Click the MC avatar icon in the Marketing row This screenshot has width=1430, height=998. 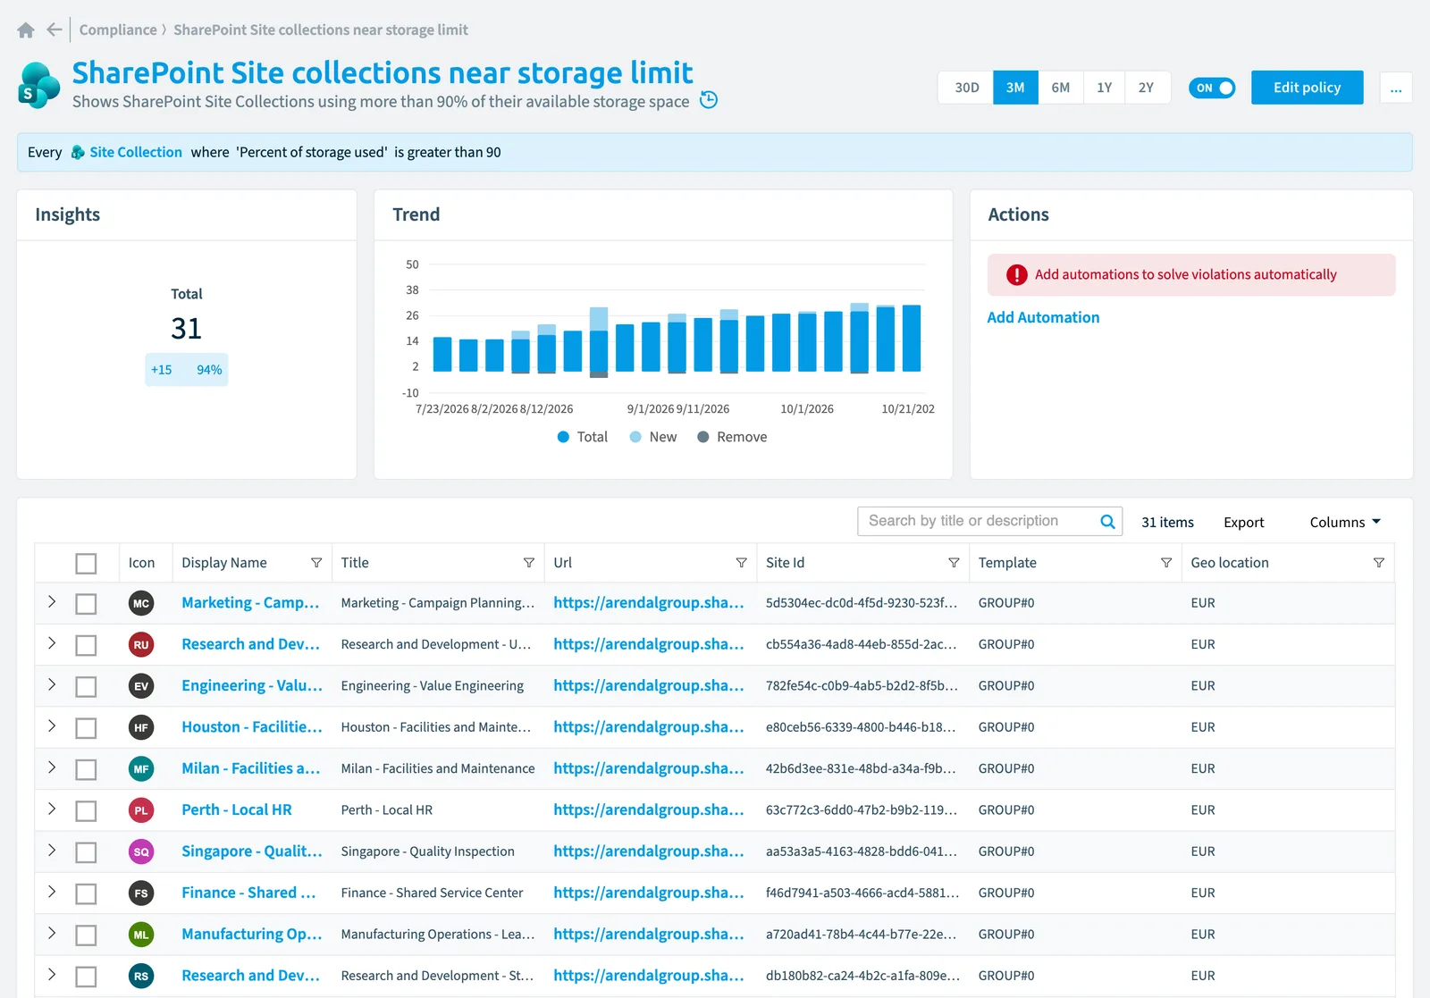[x=141, y=604]
